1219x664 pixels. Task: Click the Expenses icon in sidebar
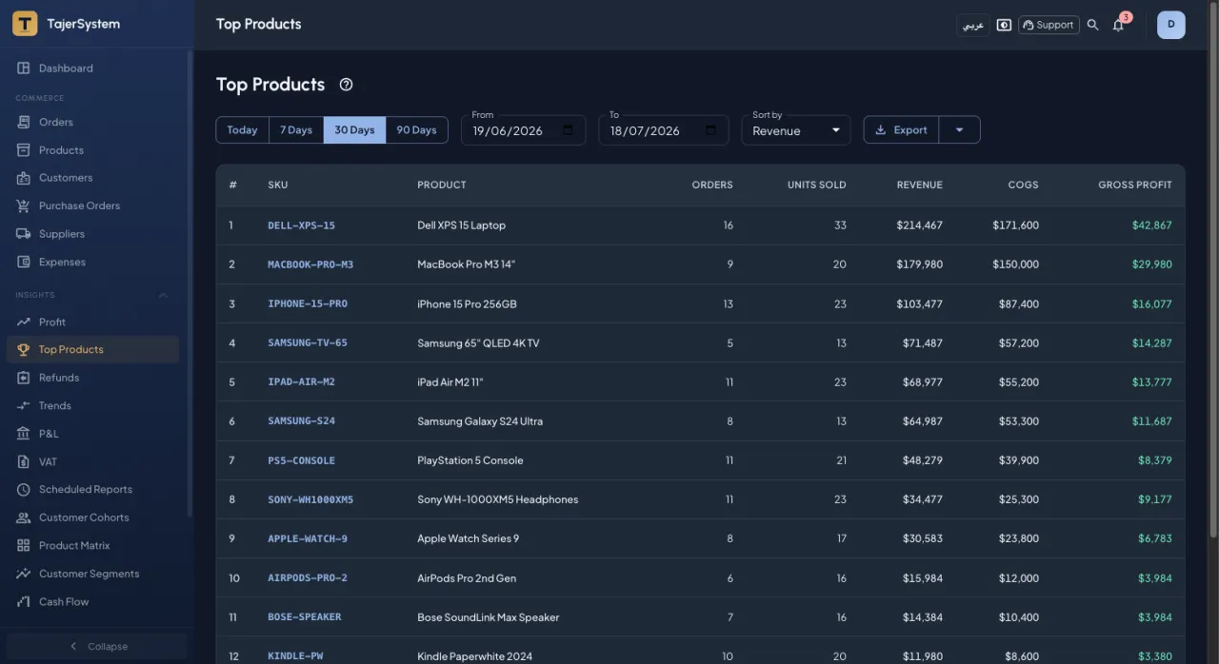23,262
